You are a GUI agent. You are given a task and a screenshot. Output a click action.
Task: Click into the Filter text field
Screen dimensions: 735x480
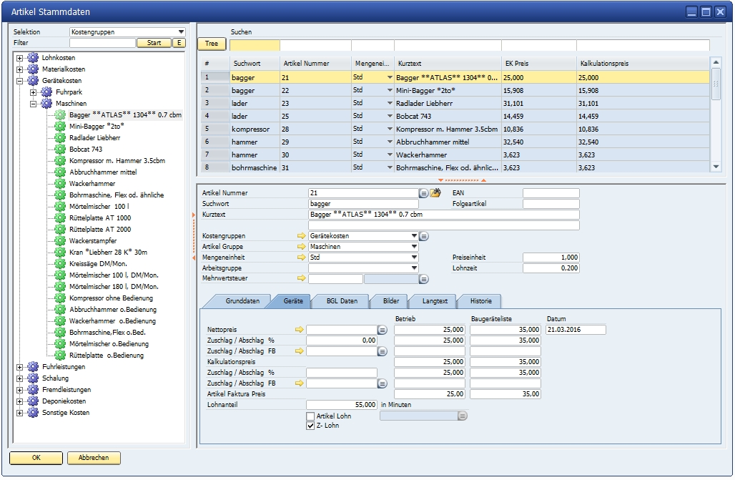coord(102,43)
